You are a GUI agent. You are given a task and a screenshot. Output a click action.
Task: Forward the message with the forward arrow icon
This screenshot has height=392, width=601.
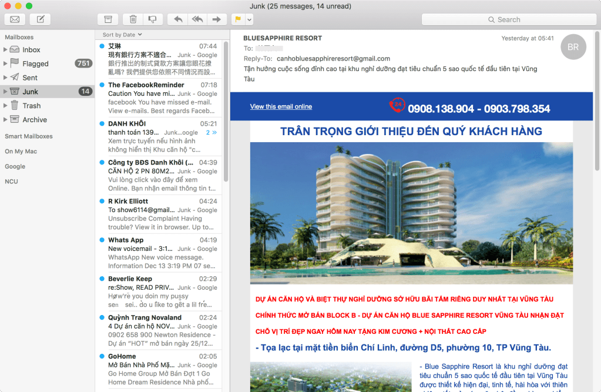[217, 19]
